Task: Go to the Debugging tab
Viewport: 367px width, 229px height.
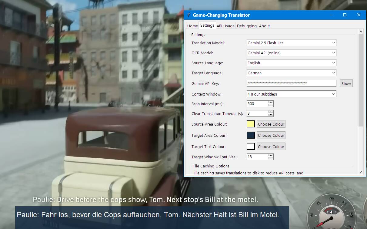Action: click(247, 26)
